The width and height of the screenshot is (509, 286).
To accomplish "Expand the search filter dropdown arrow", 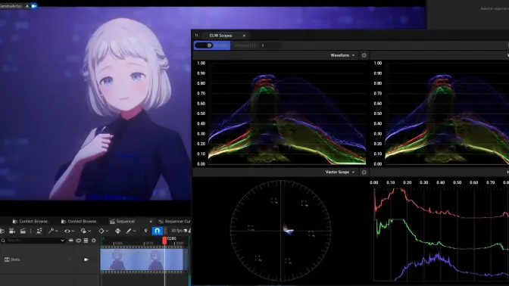I will click(x=62, y=241).
